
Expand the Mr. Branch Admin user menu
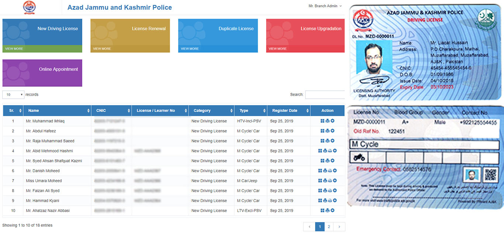click(325, 6)
